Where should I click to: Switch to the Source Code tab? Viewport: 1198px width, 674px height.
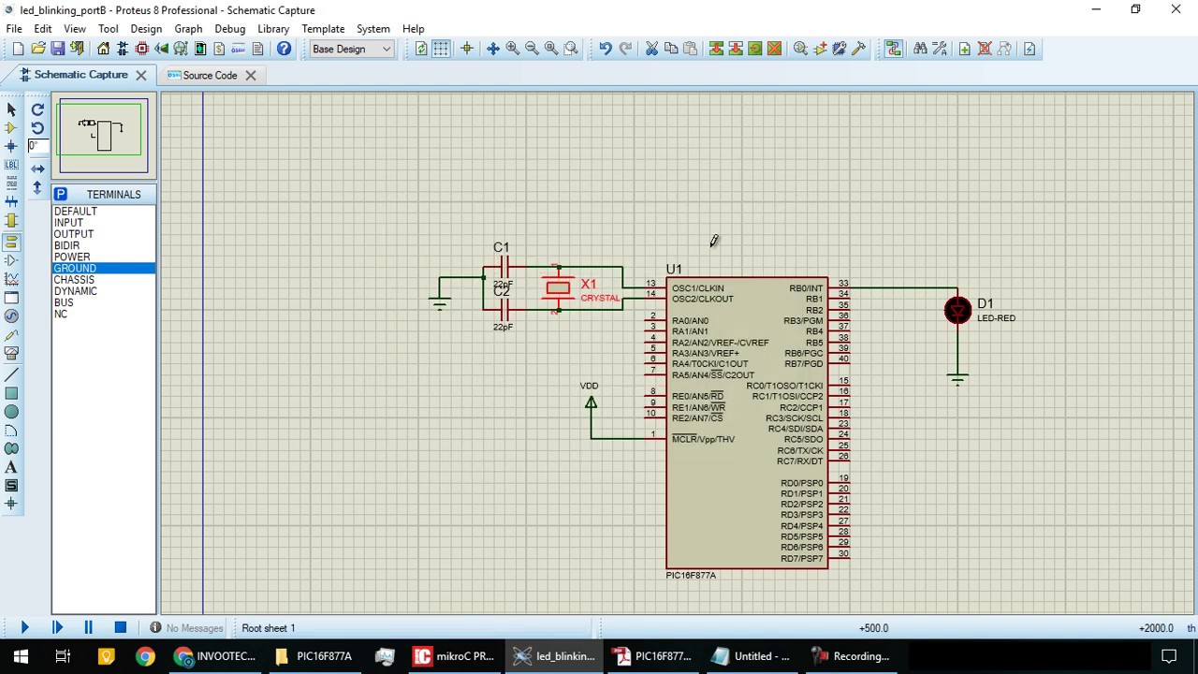(x=210, y=75)
